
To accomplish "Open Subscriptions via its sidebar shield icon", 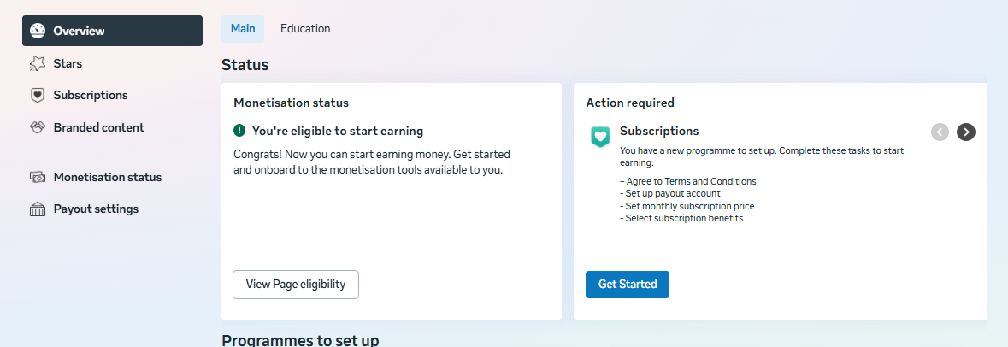I will 38,96.
